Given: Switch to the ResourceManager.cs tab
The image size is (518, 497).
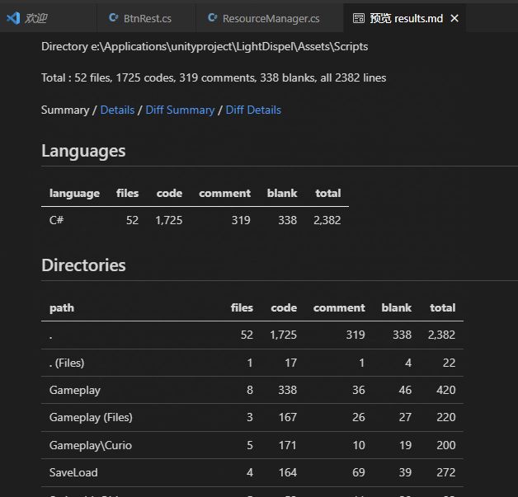Looking at the screenshot, I should 271,17.
